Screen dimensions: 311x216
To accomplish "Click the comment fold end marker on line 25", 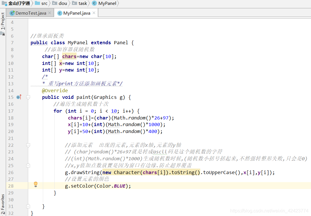I will pyautogui.click(x=28, y=165).
